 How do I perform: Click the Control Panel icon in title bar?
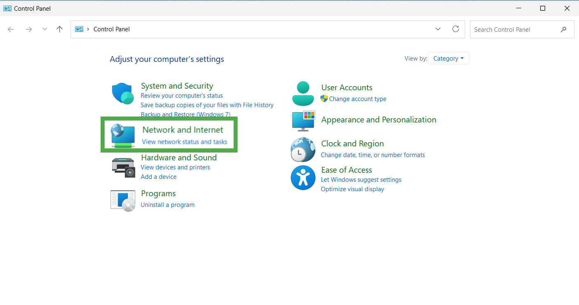(7, 8)
